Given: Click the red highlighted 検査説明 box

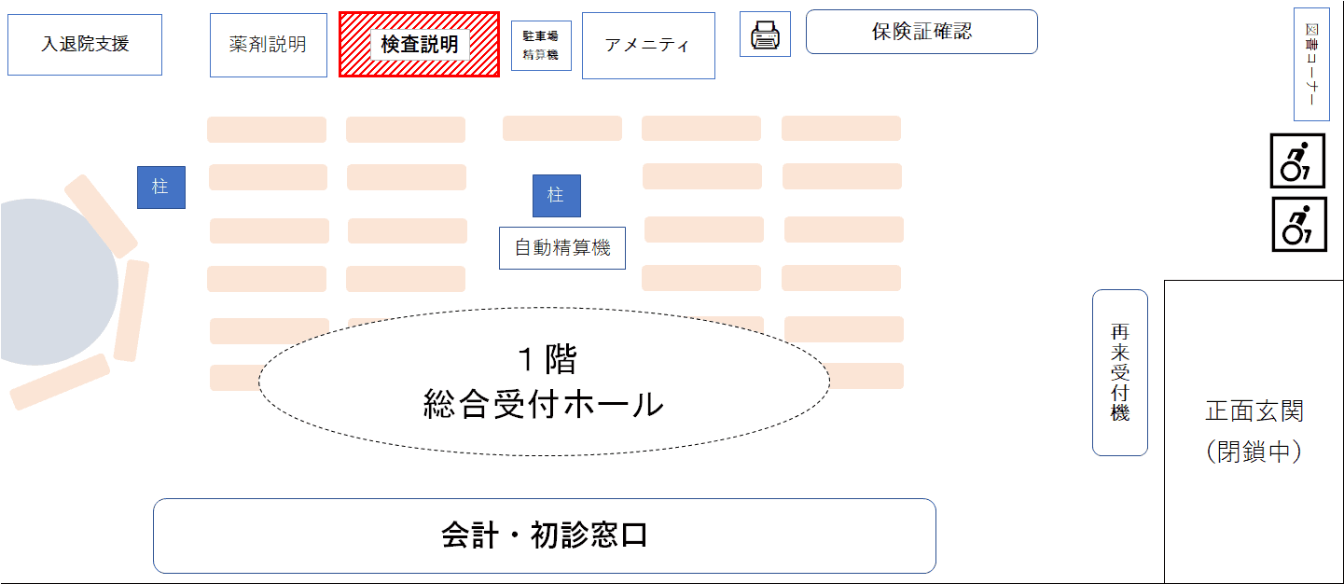Looking at the screenshot, I should [x=420, y=44].
